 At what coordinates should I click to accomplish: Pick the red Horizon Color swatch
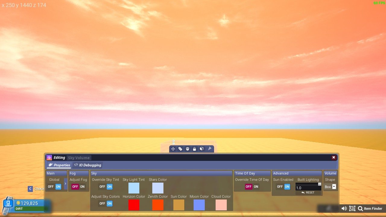(x=134, y=205)
